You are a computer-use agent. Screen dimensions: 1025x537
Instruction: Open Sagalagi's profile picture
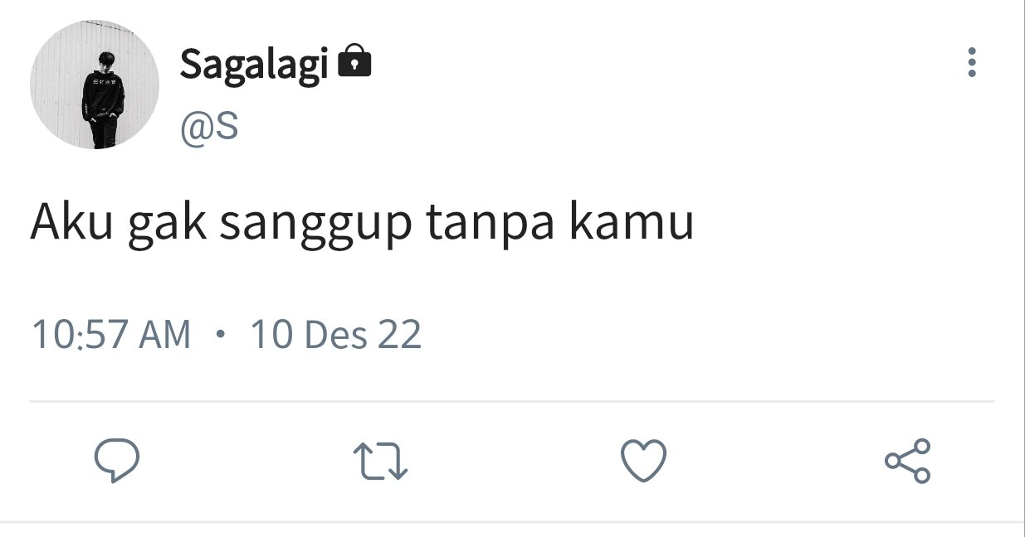click(x=94, y=85)
